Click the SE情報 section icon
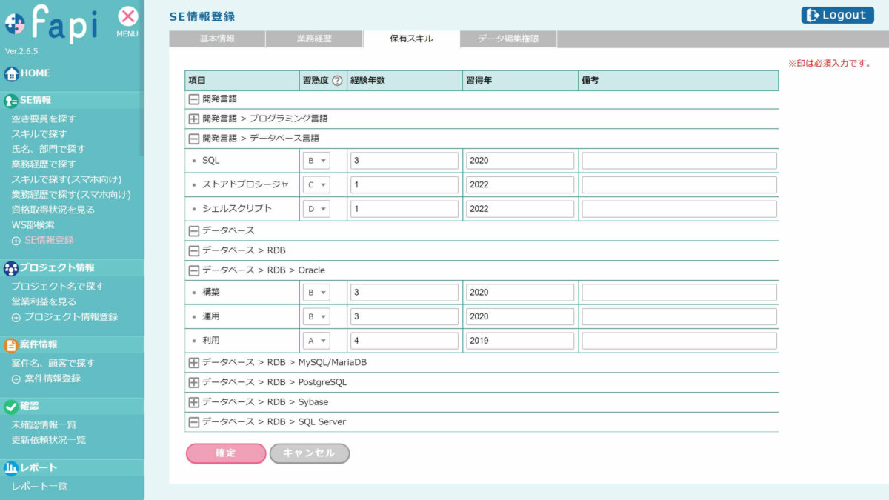 [x=11, y=101]
